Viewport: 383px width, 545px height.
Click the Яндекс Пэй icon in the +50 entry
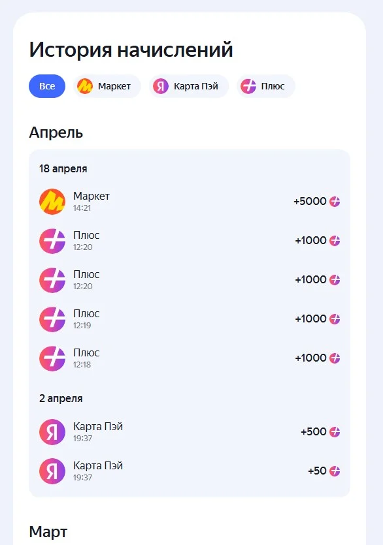coord(52,471)
